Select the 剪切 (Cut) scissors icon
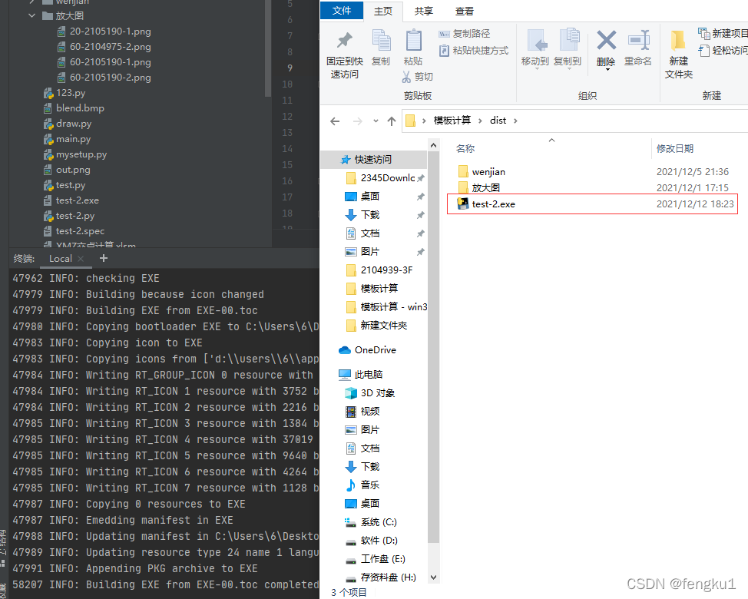This screenshot has height=599, width=748. (x=407, y=77)
